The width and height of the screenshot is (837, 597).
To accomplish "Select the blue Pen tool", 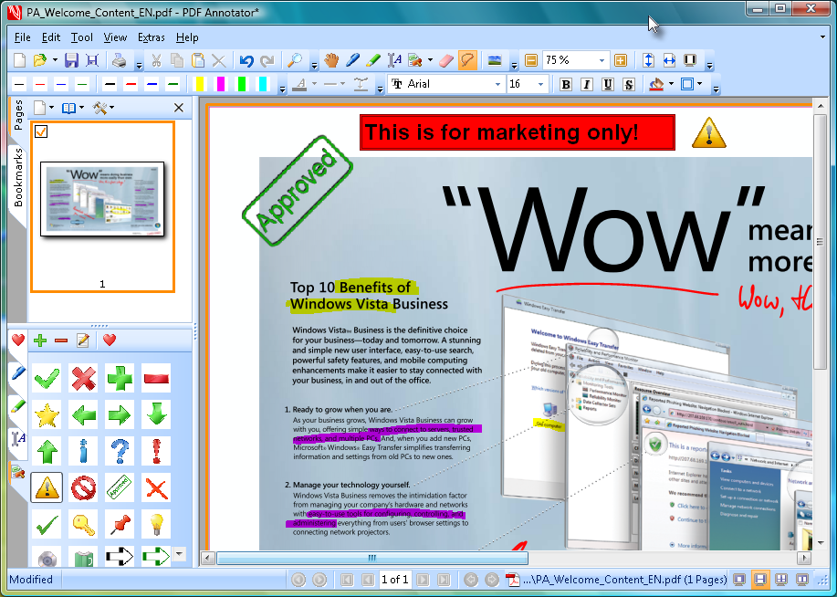I will tap(352, 61).
